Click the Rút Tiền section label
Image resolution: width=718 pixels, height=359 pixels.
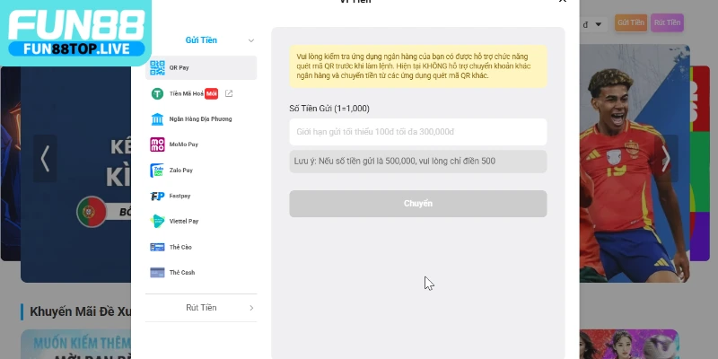tap(201, 308)
